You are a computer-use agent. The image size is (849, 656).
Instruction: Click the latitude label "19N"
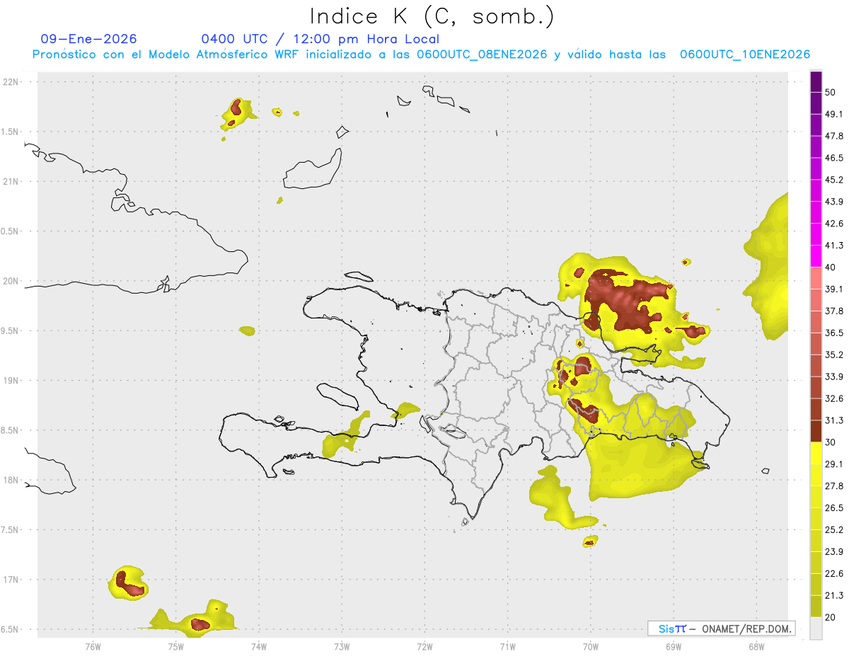point(11,381)
